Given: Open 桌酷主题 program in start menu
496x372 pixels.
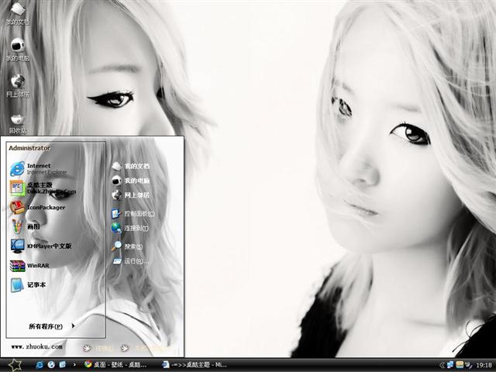Looking at the screenshot, I should click(x=43, y=188).
